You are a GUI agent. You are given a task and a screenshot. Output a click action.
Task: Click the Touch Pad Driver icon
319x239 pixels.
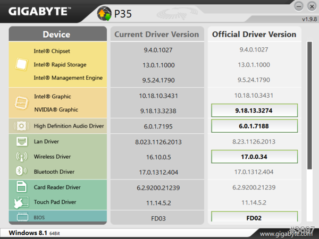21,202
